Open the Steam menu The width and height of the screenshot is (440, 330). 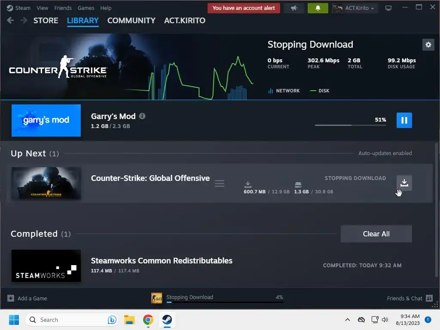pos(23,8)
